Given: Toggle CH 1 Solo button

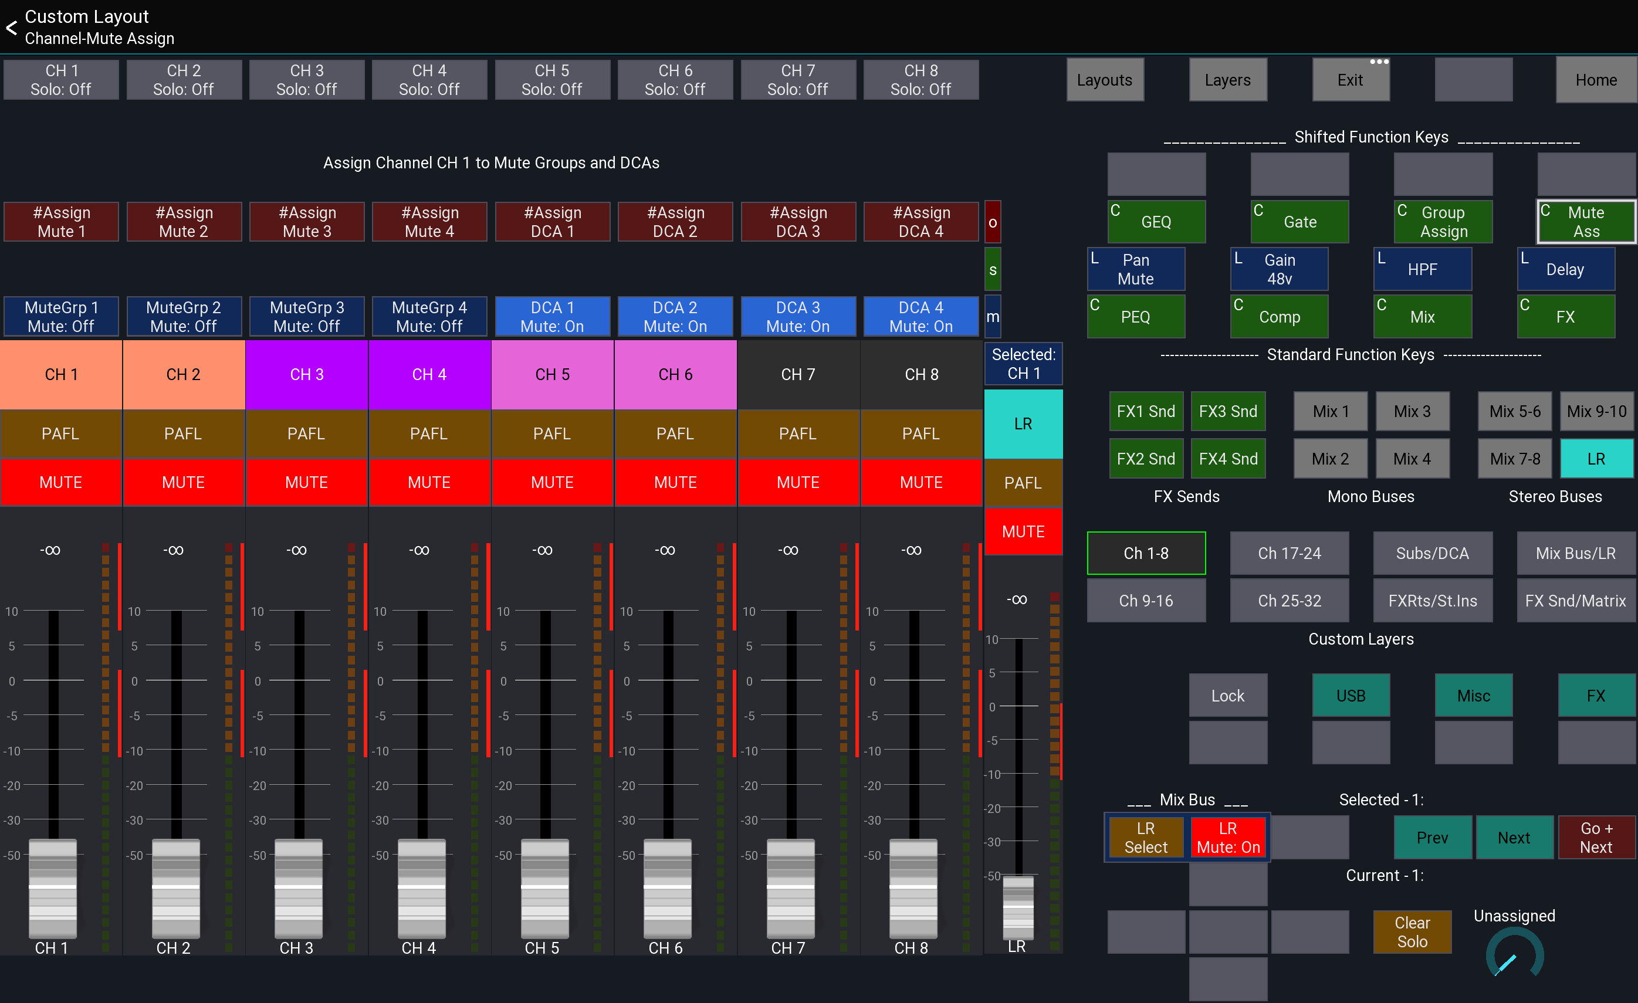Looking at the screenshot, I should (x=61, y=80).
